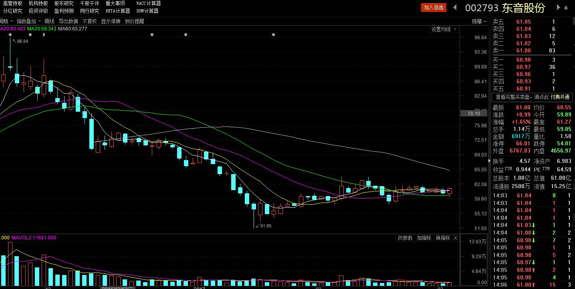Open the 付费开通 paid order book link
The width and height of the screenshot is (575, 289).
(x=560, y=97)
